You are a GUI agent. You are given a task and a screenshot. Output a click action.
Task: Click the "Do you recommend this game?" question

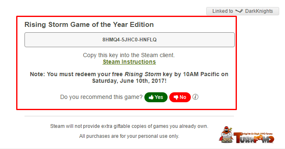101,97
